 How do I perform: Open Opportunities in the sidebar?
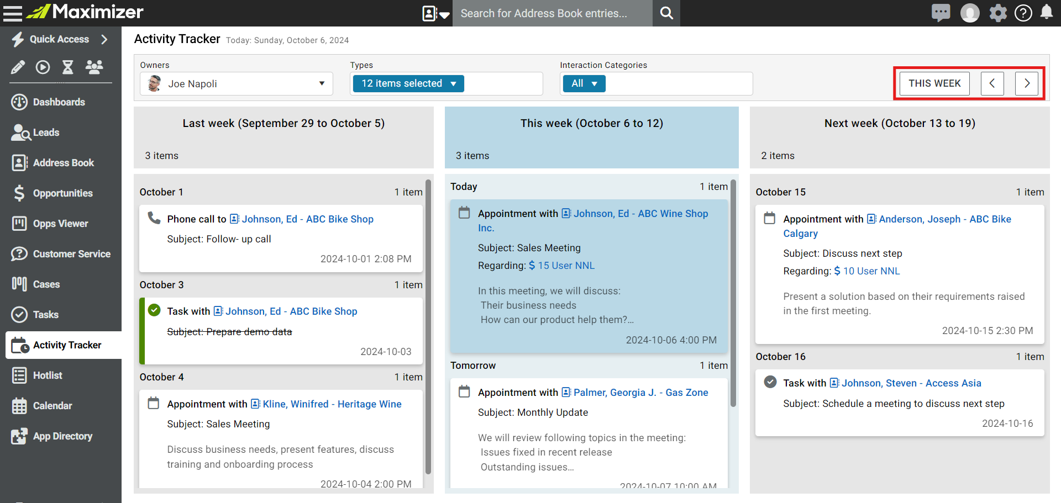click(61, 193)
